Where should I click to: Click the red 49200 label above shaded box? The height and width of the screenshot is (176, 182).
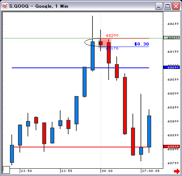pos(112,36)
